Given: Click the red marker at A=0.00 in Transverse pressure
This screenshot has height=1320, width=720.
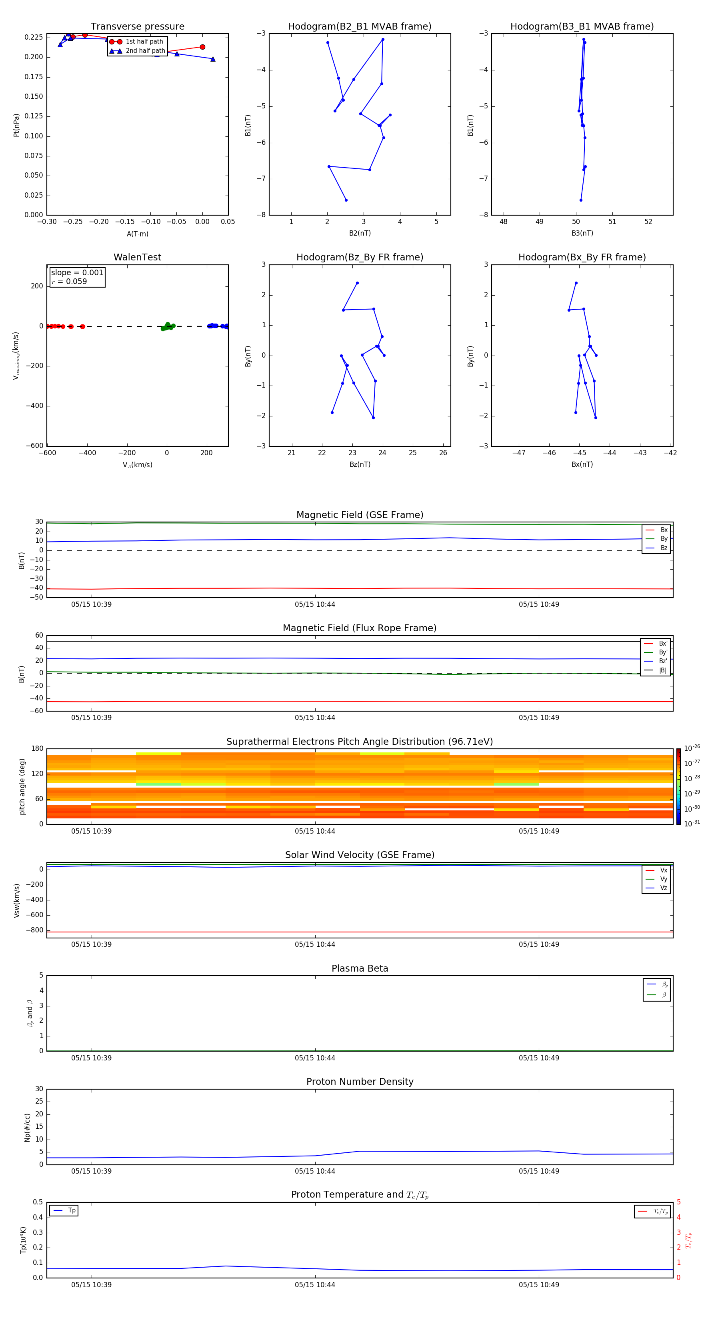Looking at the screenshot, I should tap(202, 47).
